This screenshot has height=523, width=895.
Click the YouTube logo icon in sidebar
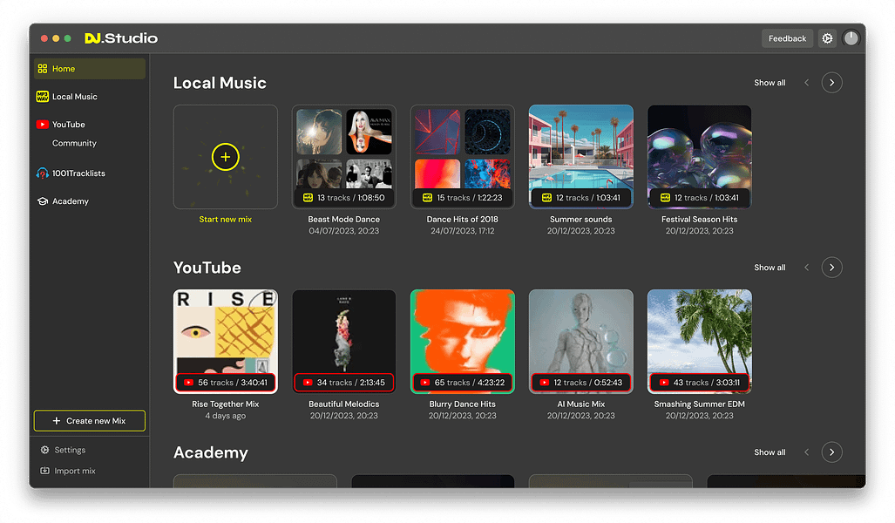42,125
